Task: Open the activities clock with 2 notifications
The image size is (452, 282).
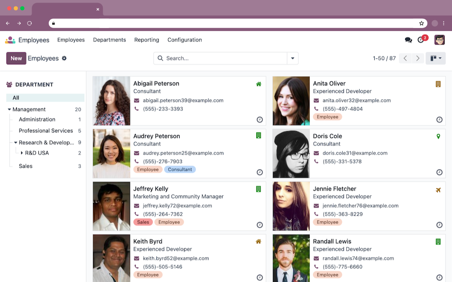Action: (x=421, y=40)
